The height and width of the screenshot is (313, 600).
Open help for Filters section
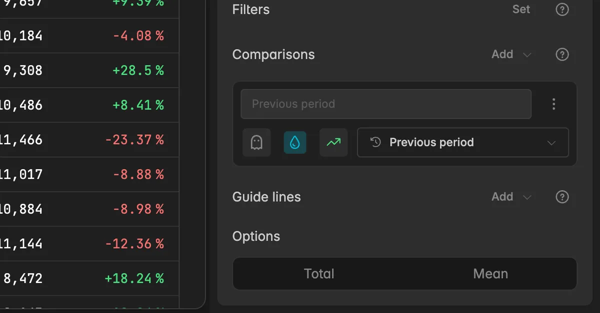(562, 9)
